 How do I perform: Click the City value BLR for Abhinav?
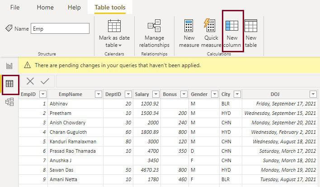pyautogui.click(x=226, y=104)
